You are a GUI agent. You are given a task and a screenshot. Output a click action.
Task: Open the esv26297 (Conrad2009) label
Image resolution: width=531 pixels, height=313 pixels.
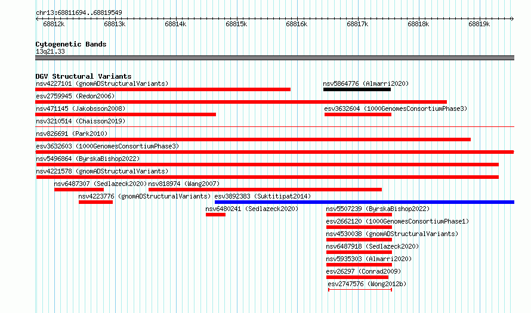coord(363,271)
